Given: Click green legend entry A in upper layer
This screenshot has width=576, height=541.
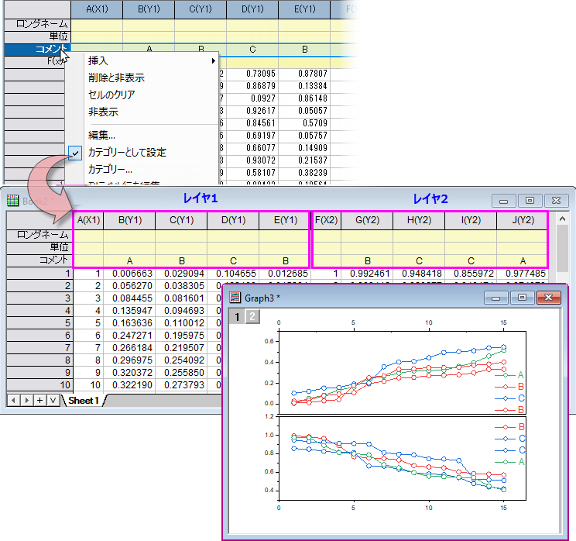Looking at the screenshot, I should [510, 375].
